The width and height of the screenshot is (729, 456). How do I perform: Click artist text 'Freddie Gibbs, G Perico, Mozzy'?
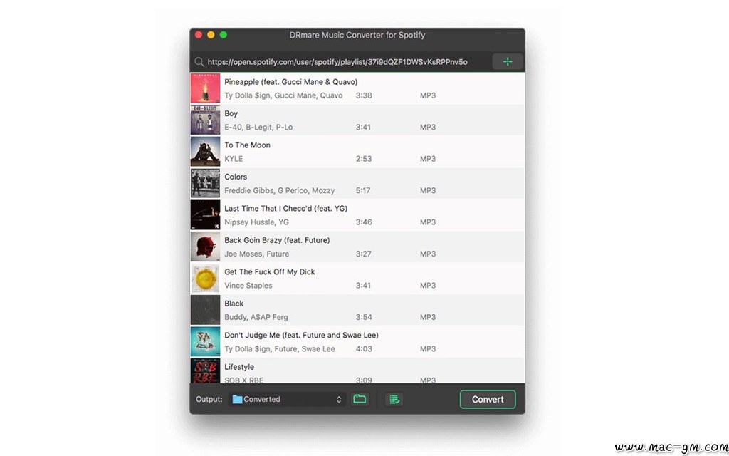pos(279,190)
